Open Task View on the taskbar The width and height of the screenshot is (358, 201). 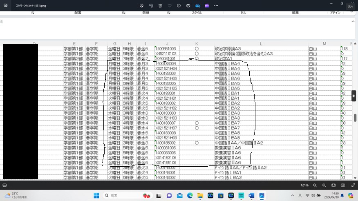click(159, 196)
